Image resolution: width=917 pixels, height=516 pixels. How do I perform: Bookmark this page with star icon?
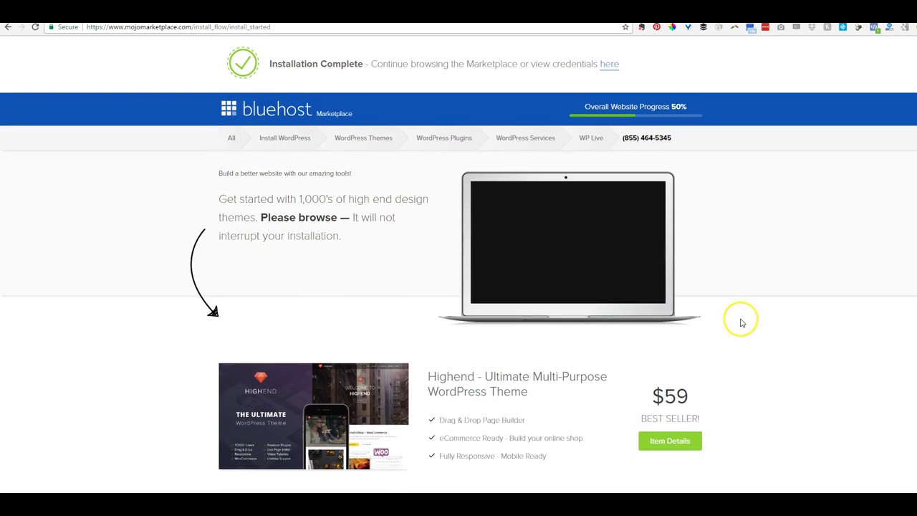coord(625,27)
